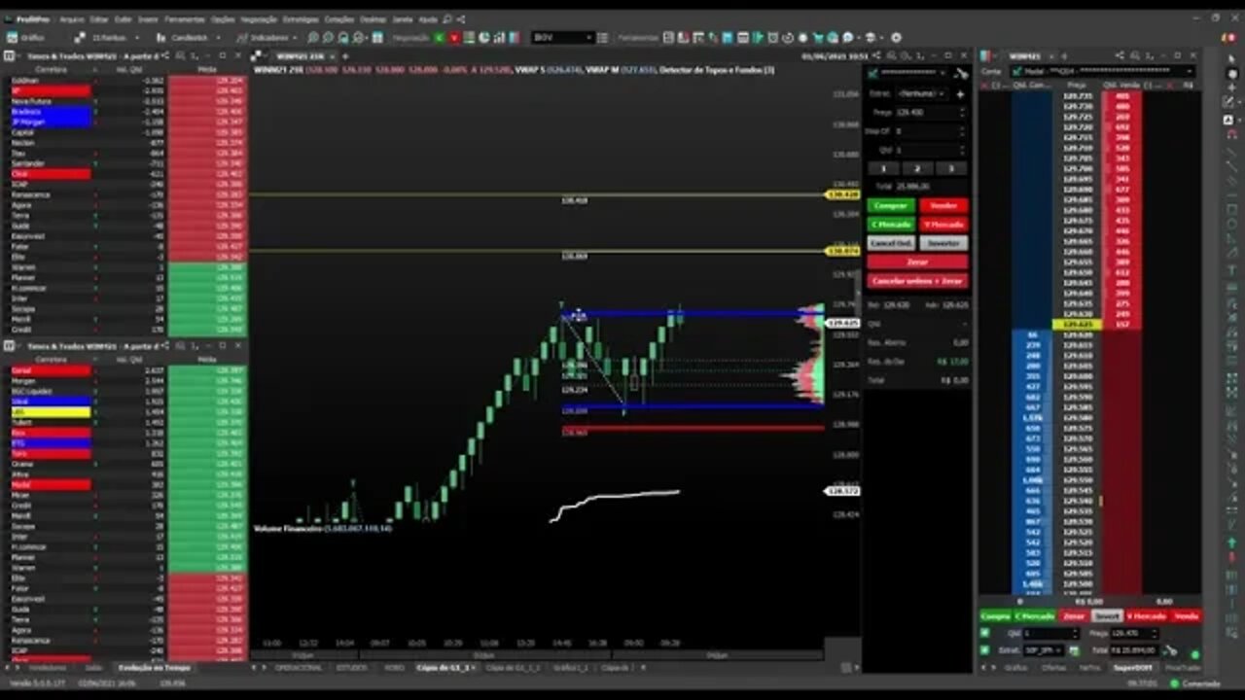
Task: Switch to the SuperDOM bottom tab
Action: coord(1132,668)
